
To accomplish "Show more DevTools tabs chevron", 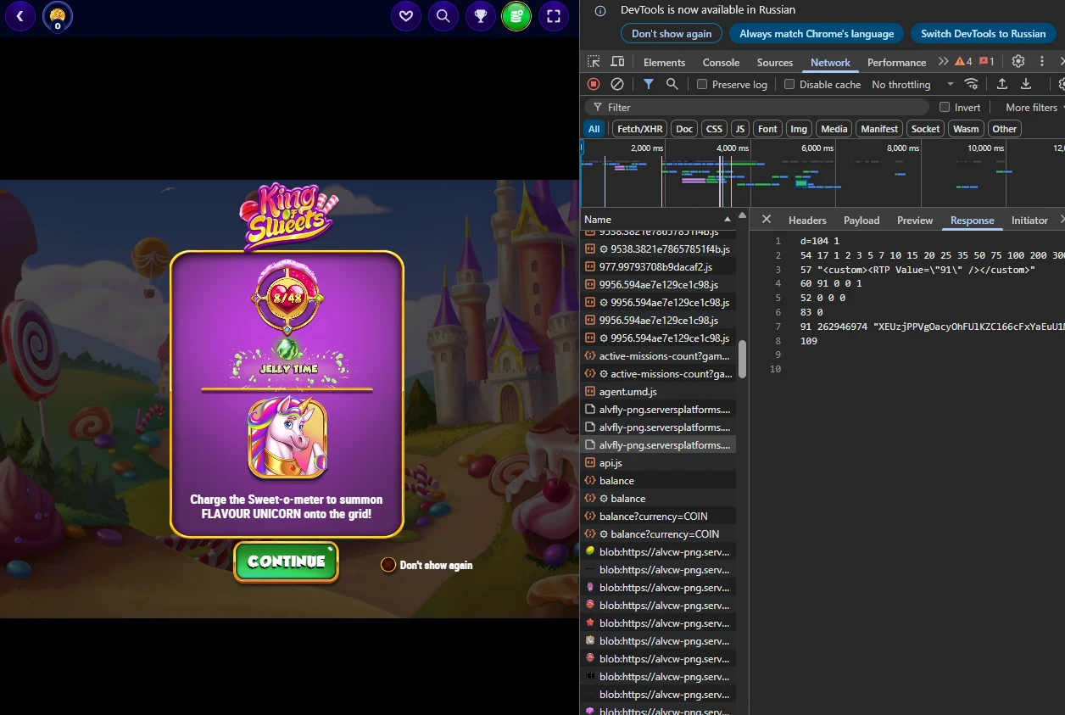I will (943, 62).
